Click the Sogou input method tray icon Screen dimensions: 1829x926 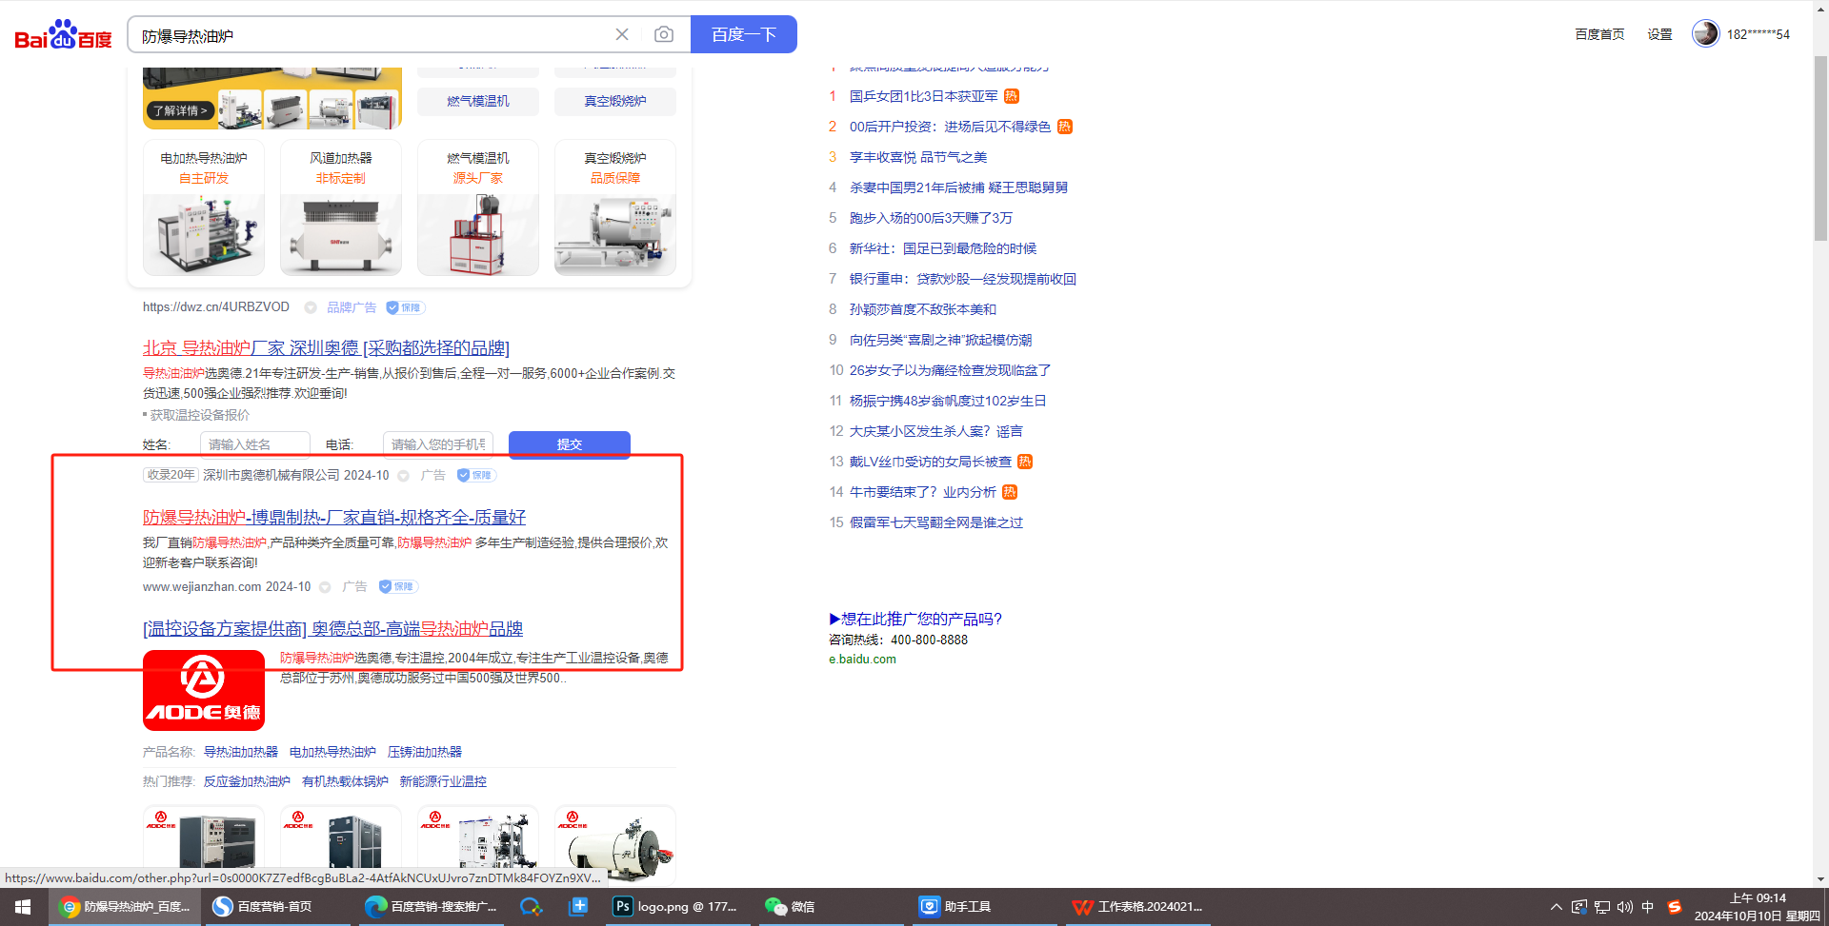click(x=1674, y=907)
